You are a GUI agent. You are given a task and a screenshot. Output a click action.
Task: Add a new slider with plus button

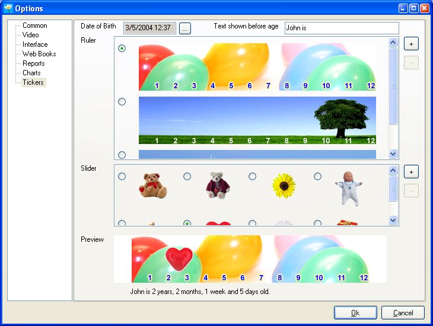[x=411, y=172]
